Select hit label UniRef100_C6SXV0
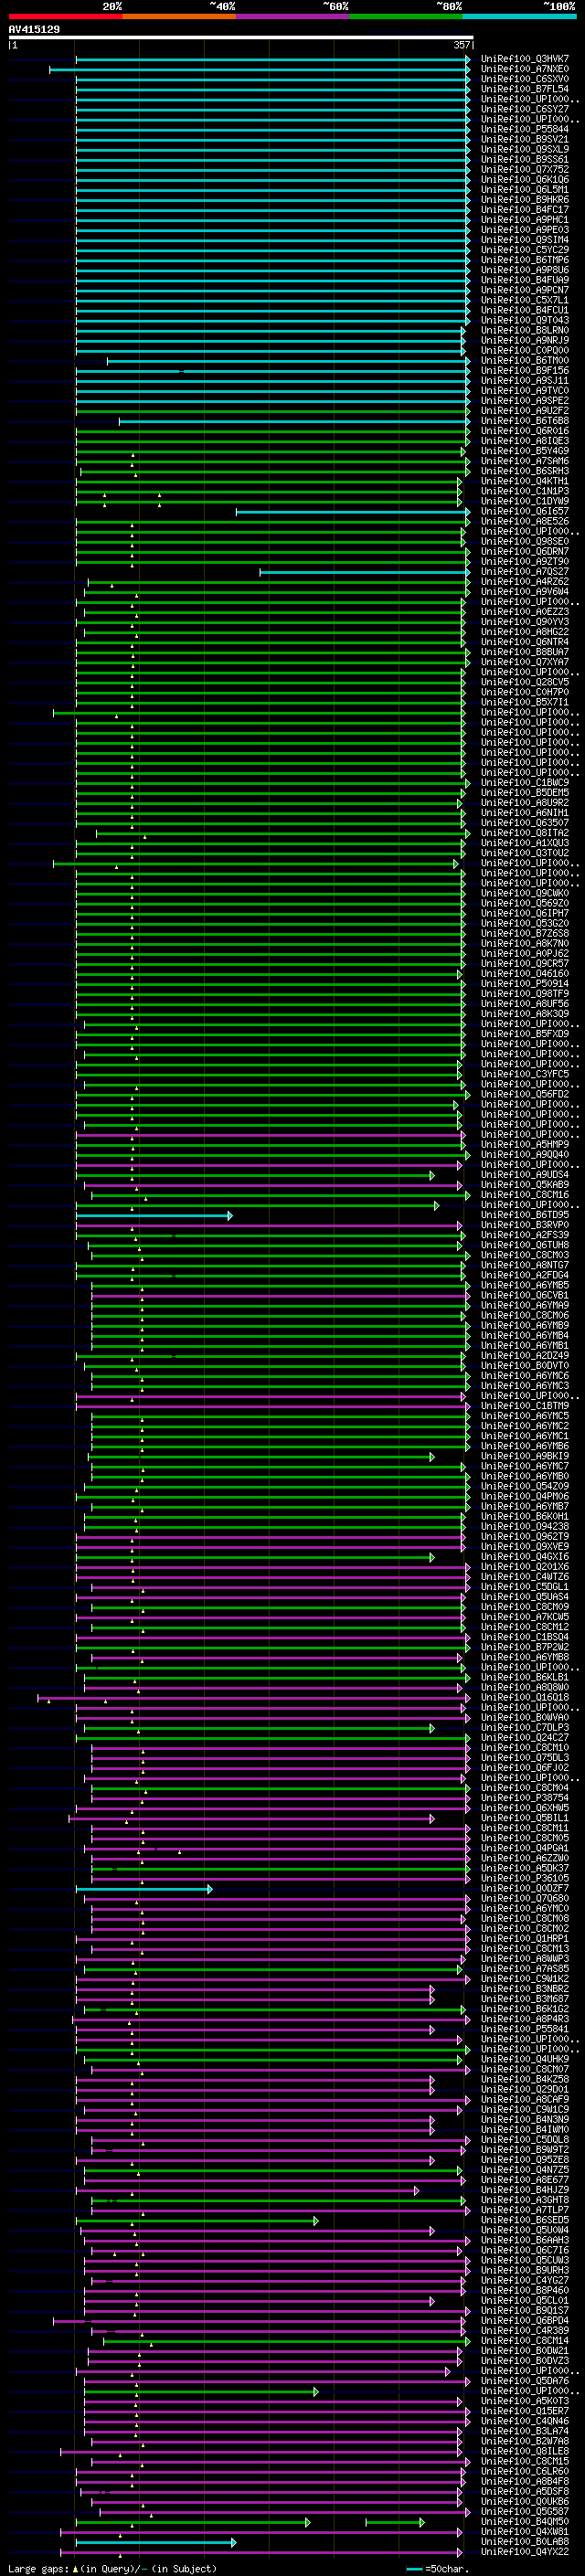This screenshot has width=585, height=2576. [525, 79]
